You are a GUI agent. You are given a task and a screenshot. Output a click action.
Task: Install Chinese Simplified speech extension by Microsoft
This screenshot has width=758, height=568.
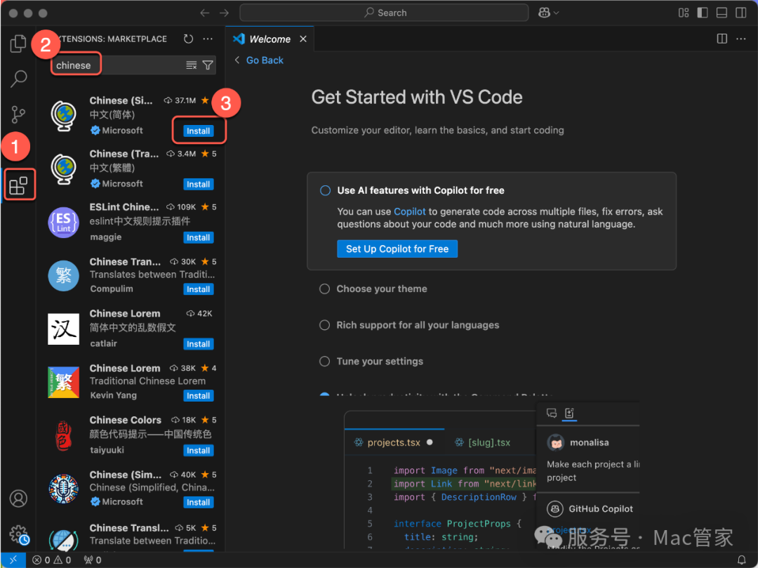[x=198, y=502]
